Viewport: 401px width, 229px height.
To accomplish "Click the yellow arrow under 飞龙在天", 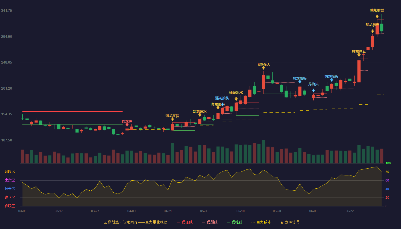I will tap(264, 68).
